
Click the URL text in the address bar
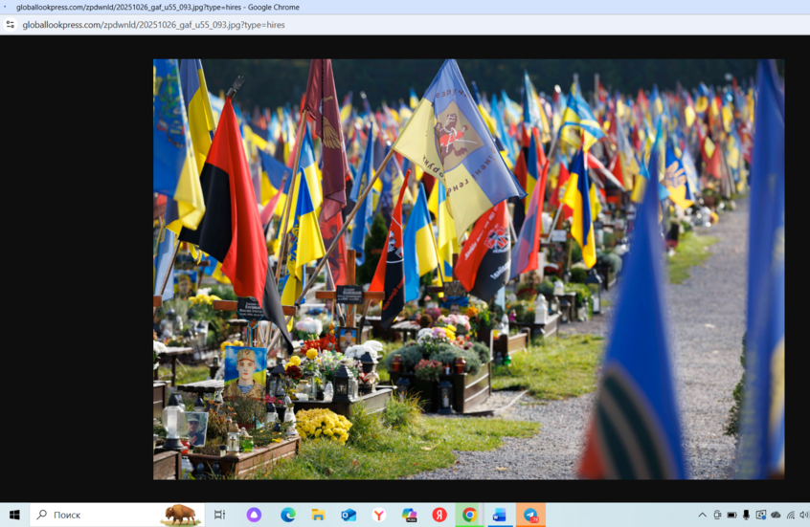[153, 25]
